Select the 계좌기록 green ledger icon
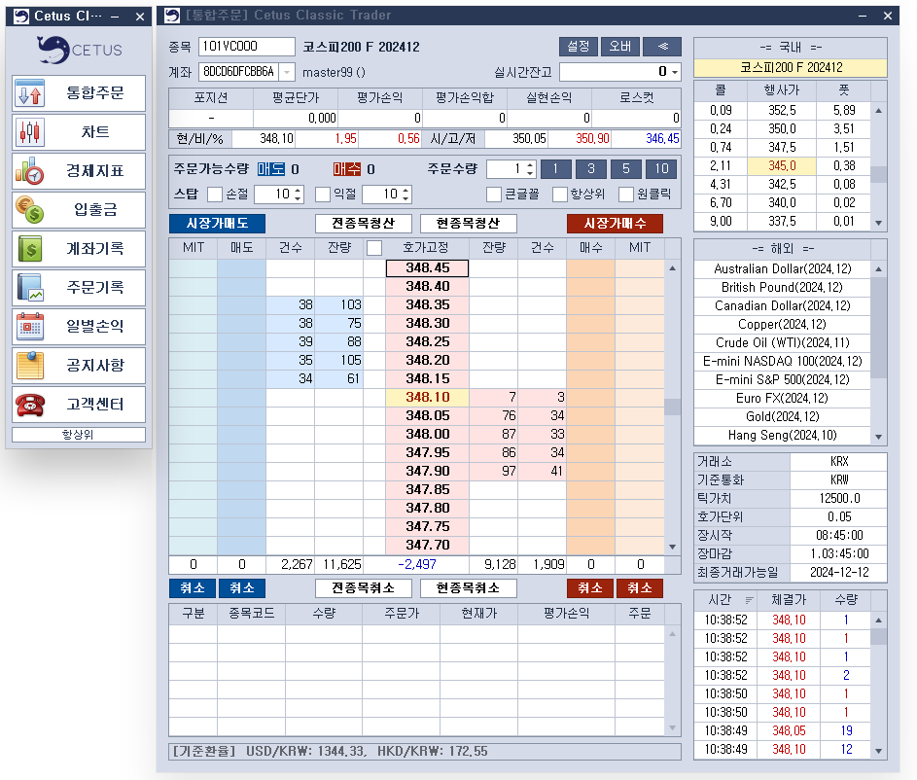 [30, 249]
